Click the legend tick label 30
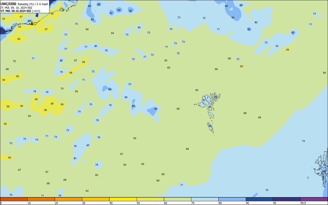328x205 pixels. pyautogui.click(x=84, y=203)
